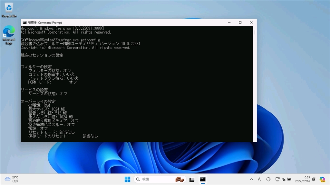Close the Command Prompt window
Screen dimensions: 330x185
pos(251,23)
